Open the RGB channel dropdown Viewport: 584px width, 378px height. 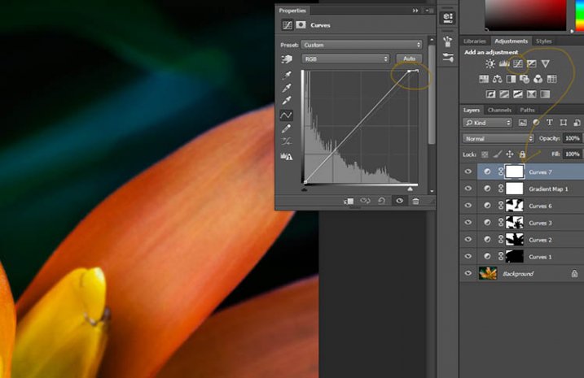coord(345,59)
